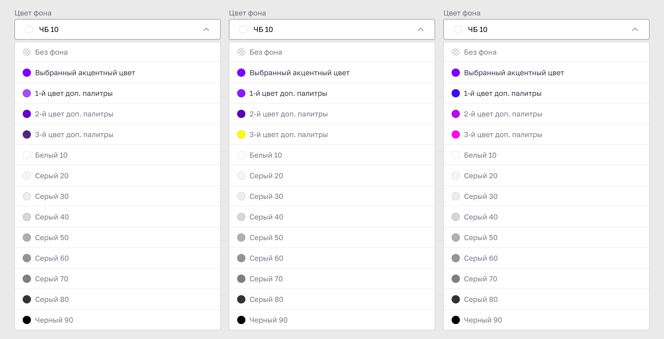Screen dimensions: 664x339
Task: Pick Серый 80 in the left list
Action: click(x=118, y=299)
